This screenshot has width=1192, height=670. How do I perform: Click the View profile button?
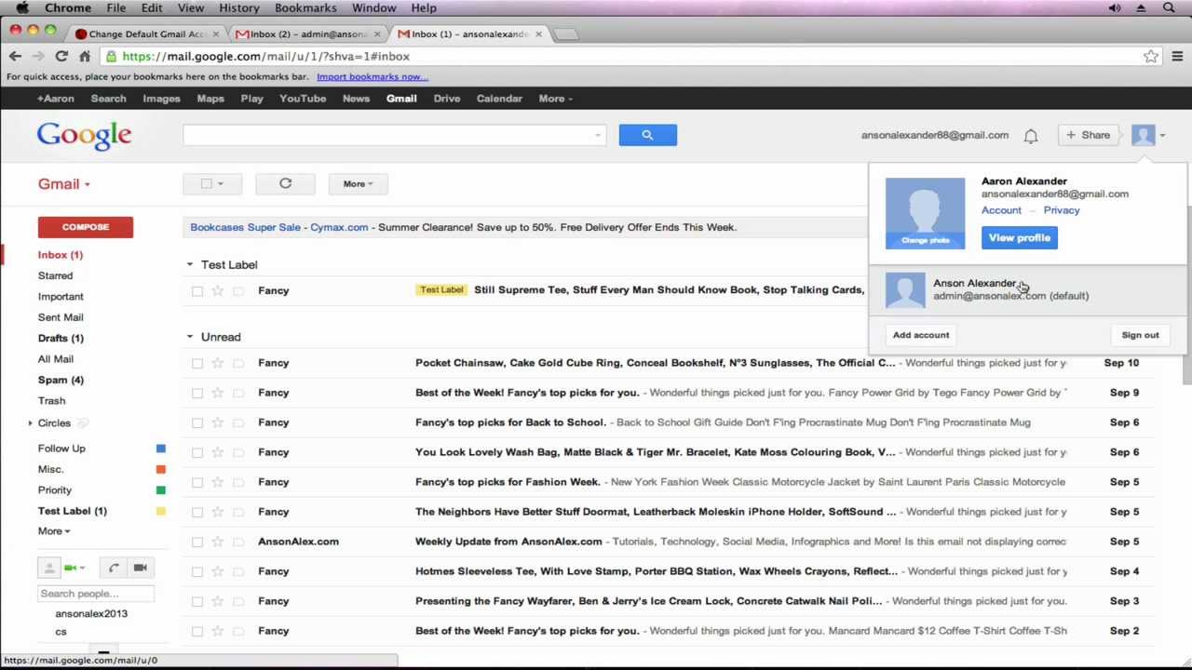(1020, 238)
